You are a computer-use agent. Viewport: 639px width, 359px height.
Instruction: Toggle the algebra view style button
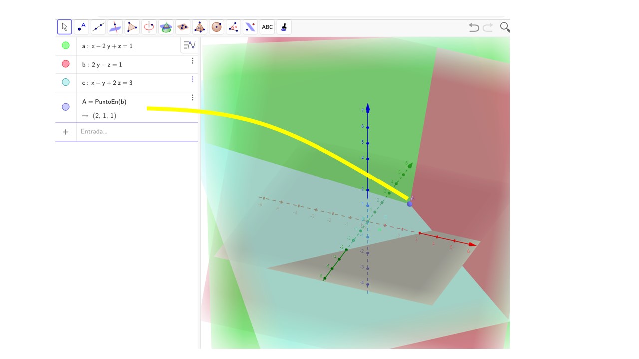[189, 45]
